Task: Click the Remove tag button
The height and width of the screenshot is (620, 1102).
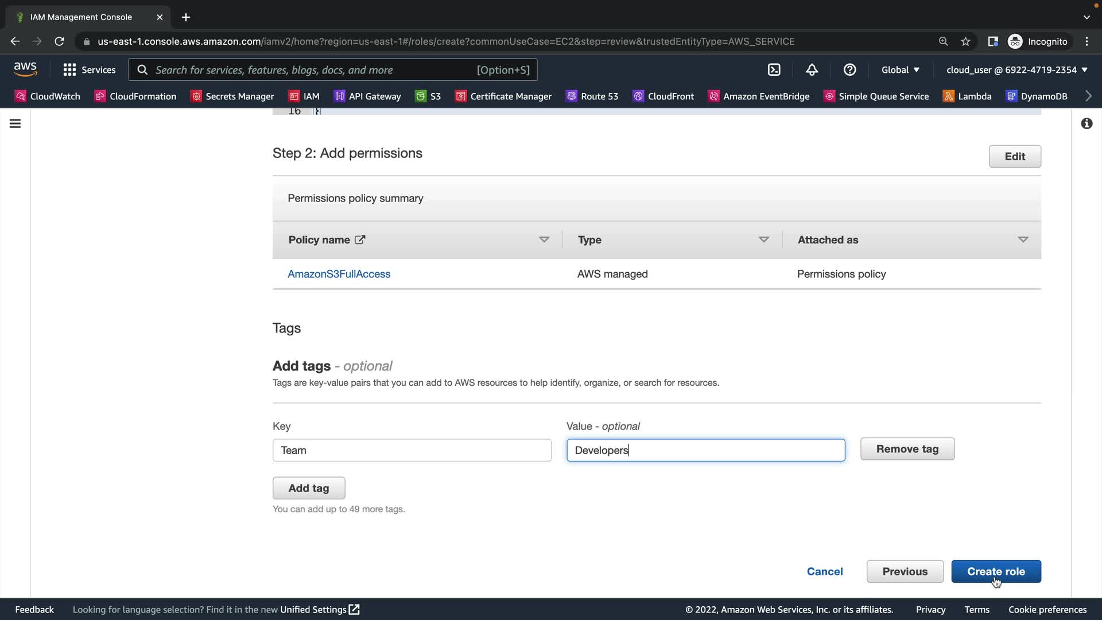Action: pyautogui.click(x=907, y=449)
